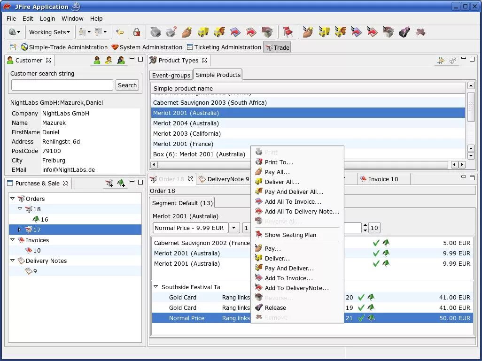Click green flag plus icon in Purchase & Sale
The height and width of the screenshot is (361, 482).
(121, 183)
